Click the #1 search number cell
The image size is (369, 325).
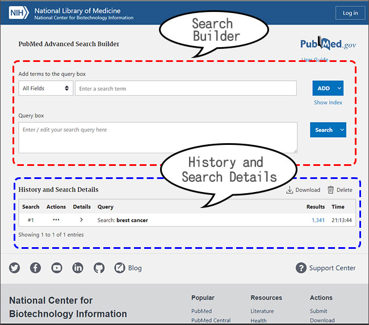pyautogui.click(x=31, y=220)
